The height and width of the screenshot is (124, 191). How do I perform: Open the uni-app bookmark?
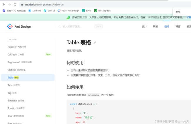102,11
